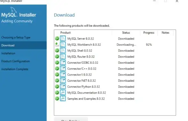Select the MySQL Router 8.0.32 row text
Screen dimensions: 188x121
pyautogui.click(x=81, y=57)
